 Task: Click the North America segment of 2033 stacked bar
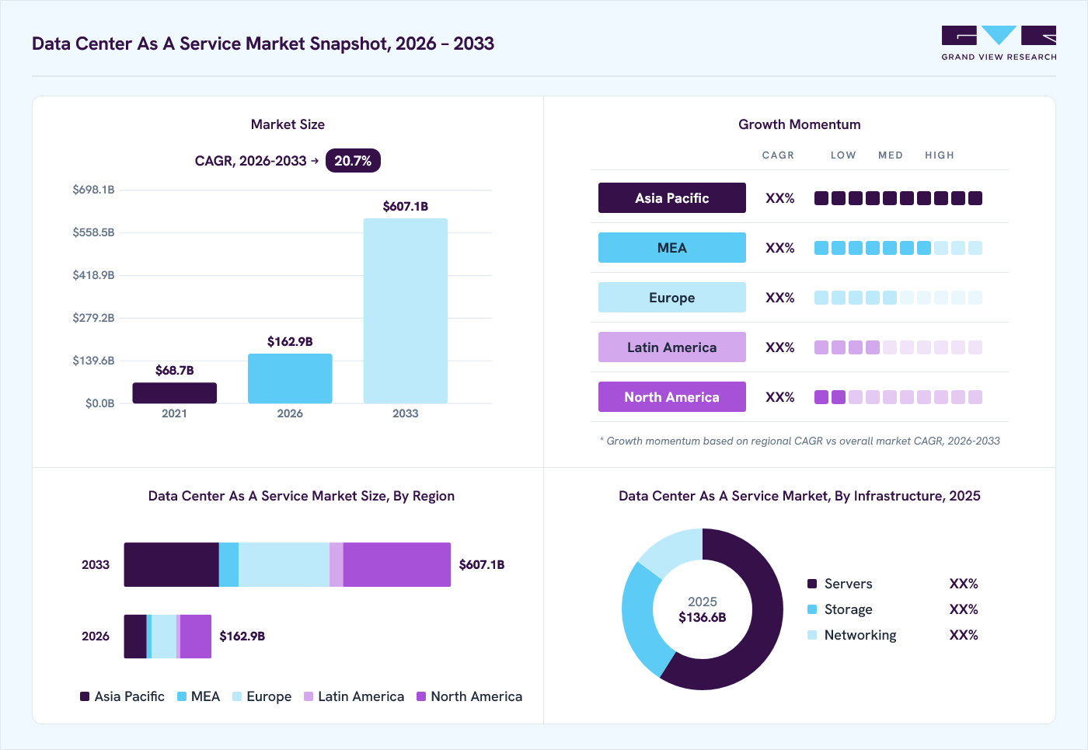[397, 565]
